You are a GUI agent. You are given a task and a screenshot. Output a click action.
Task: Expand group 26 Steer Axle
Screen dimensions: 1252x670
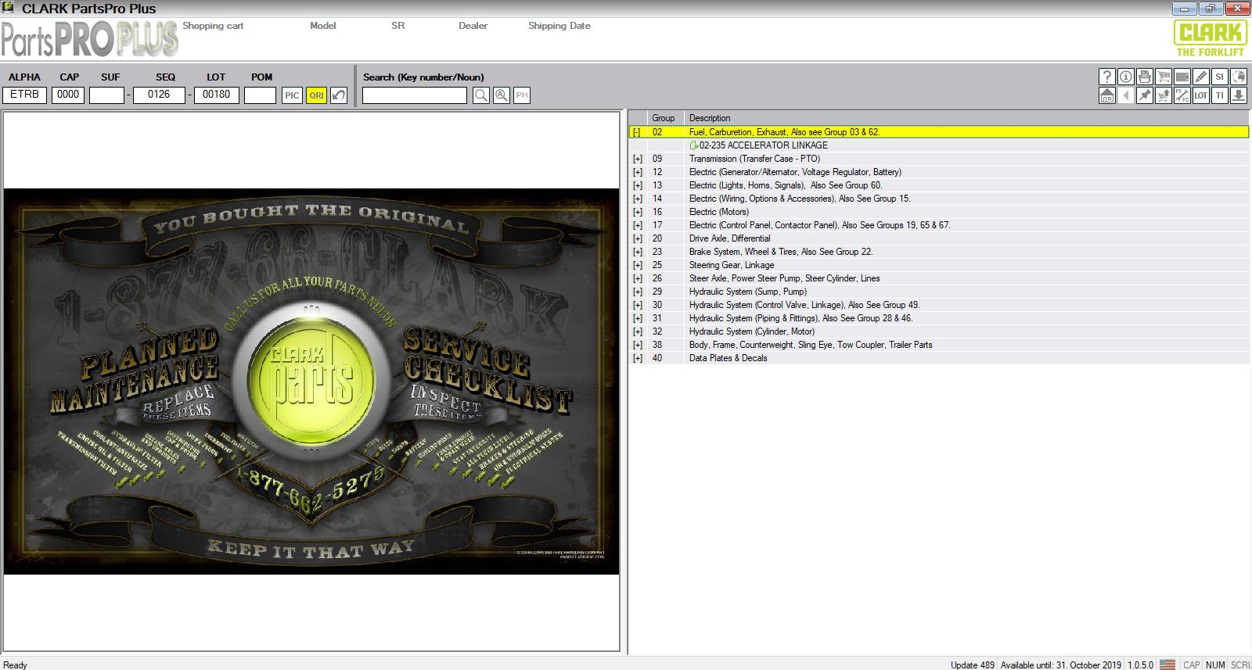tap(638, 278)
